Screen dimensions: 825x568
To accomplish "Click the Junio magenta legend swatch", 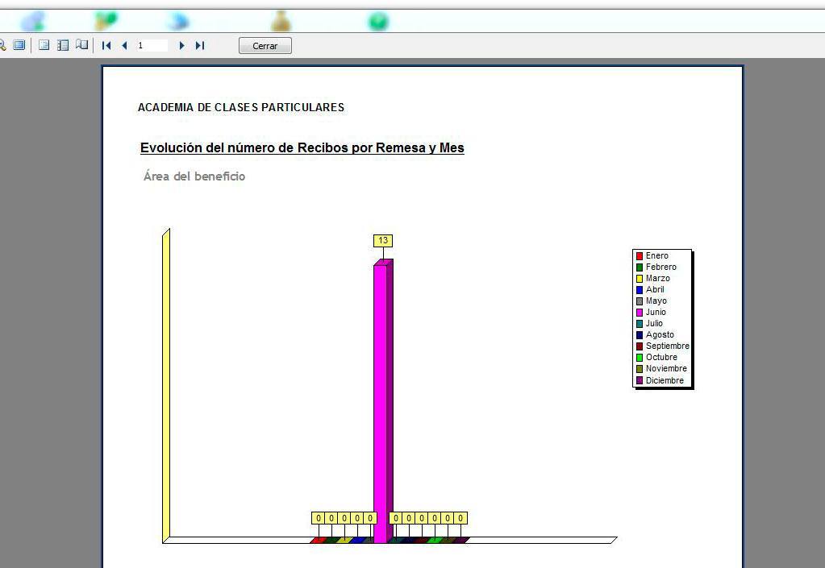I will click(640, 313).
